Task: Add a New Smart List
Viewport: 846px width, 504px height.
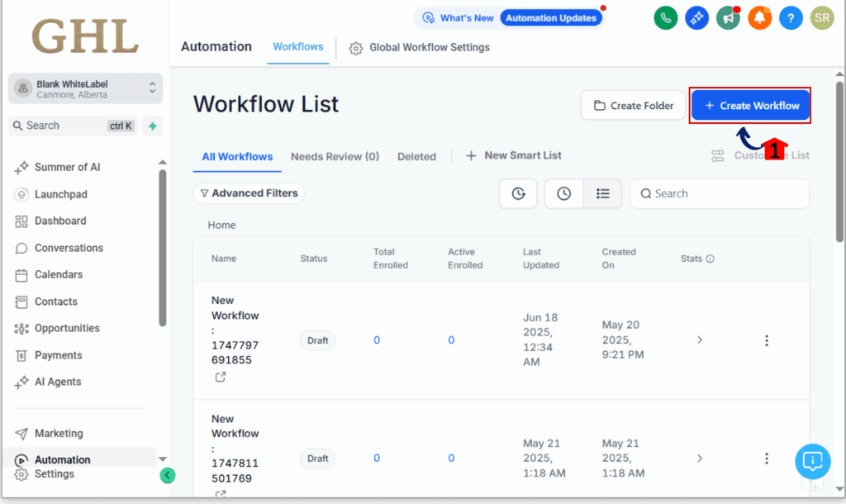Action: [514, 155]
